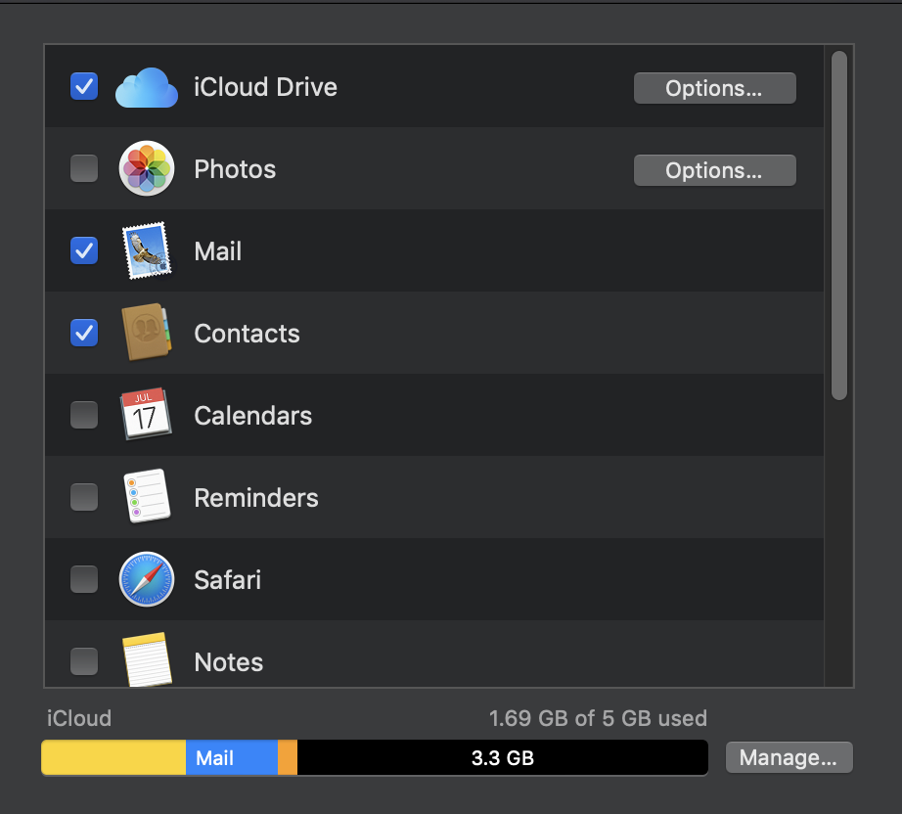Click the iCloud Drive cloud icon
The width and height of the screenshot is (902, 814).
[147, 87]
